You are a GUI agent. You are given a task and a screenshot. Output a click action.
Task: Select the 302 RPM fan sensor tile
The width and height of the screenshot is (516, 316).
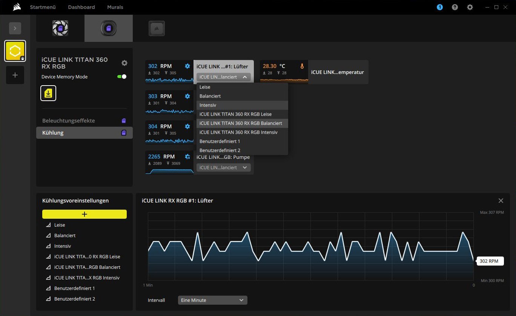[x=169, y=72]
